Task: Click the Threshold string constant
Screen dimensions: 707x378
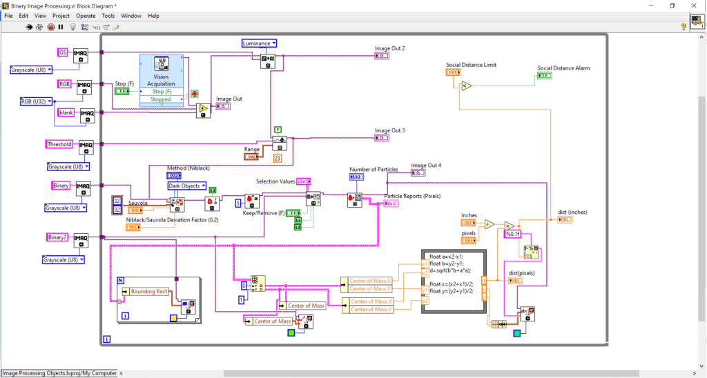Action: 59,144
